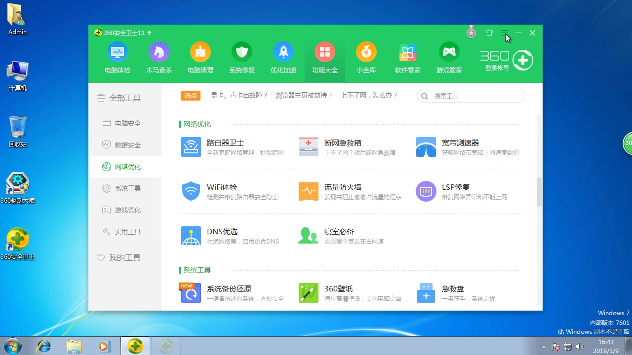Click the network tray icon
This screenshot has width=632, height=355.
[568, 347]
